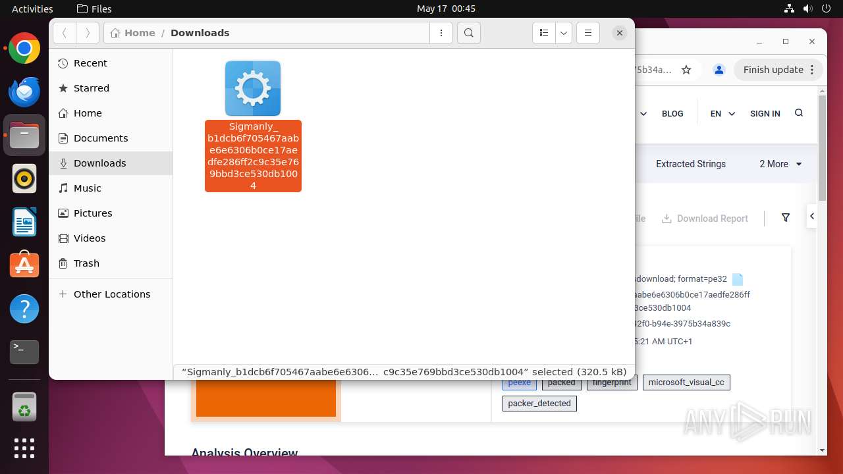Open the volume icon in the system tray
Viewport: 843px width, 474px height.
tap(808, 9)
